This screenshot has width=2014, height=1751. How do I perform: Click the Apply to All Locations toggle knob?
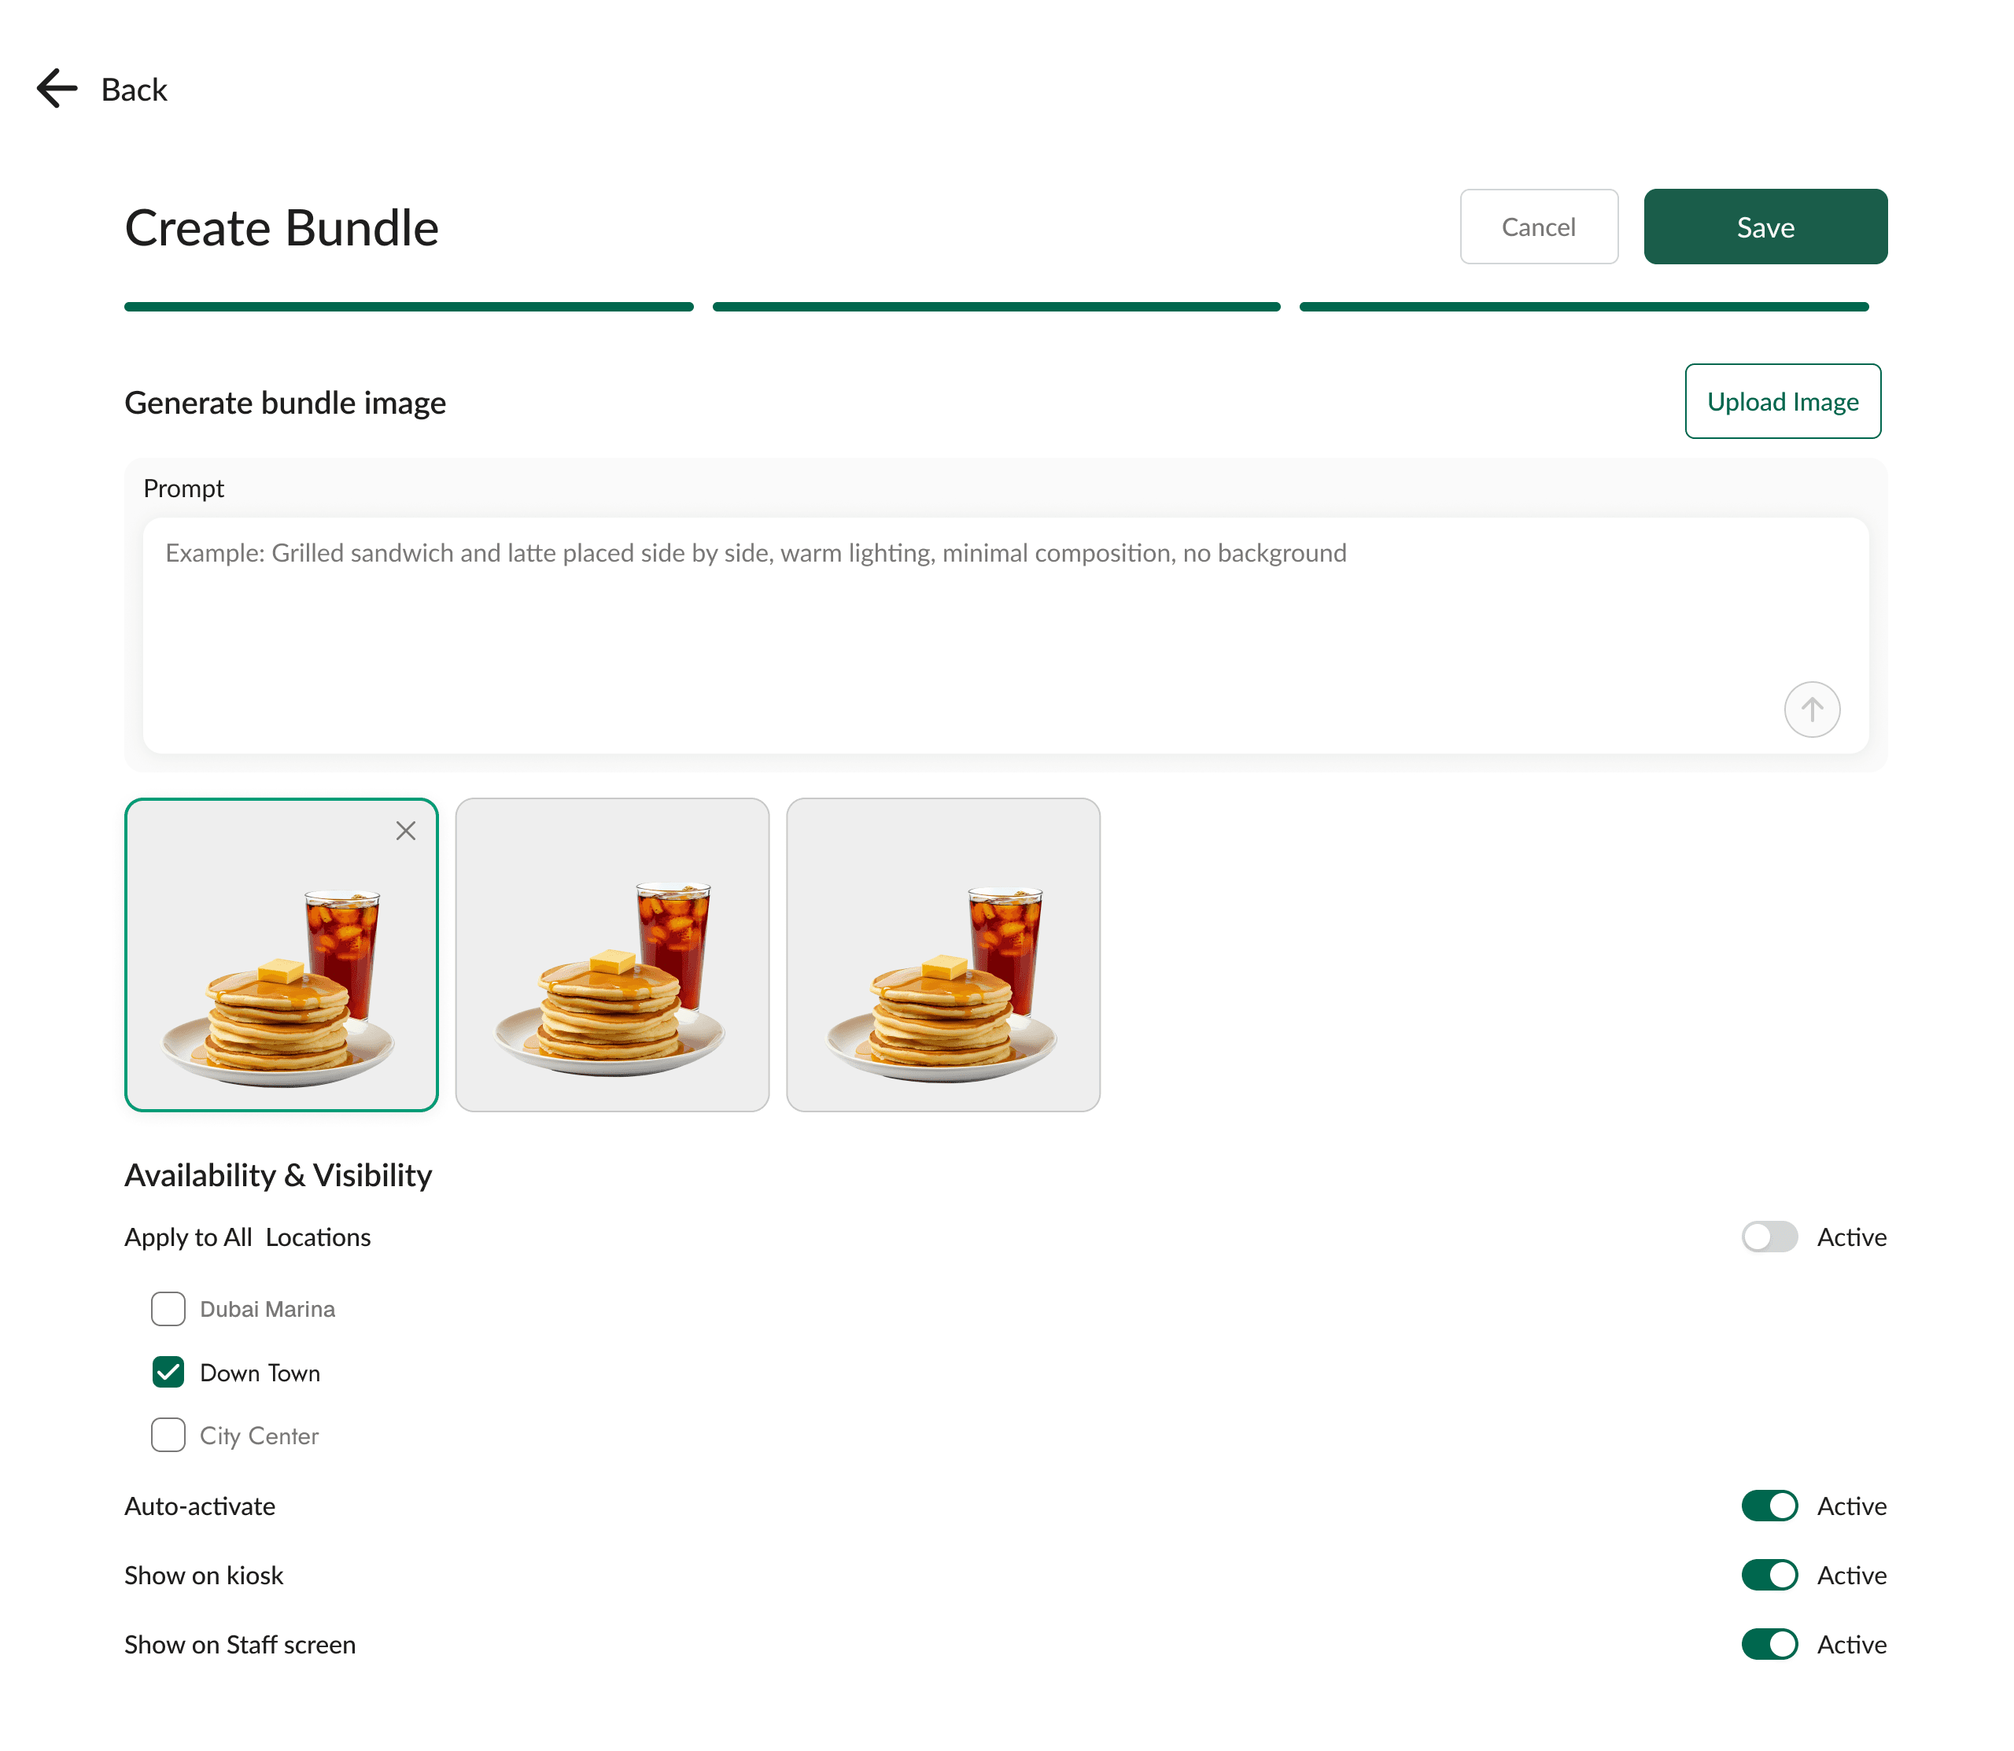(x=1758, y=1237)
